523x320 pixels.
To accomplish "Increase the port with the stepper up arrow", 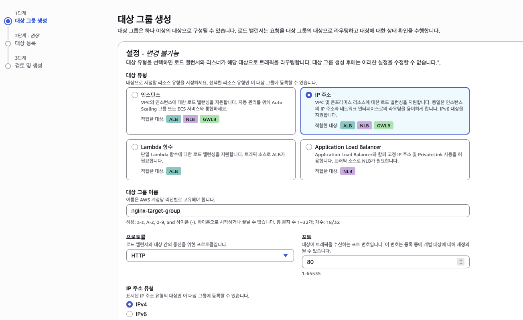I will 461,260.
